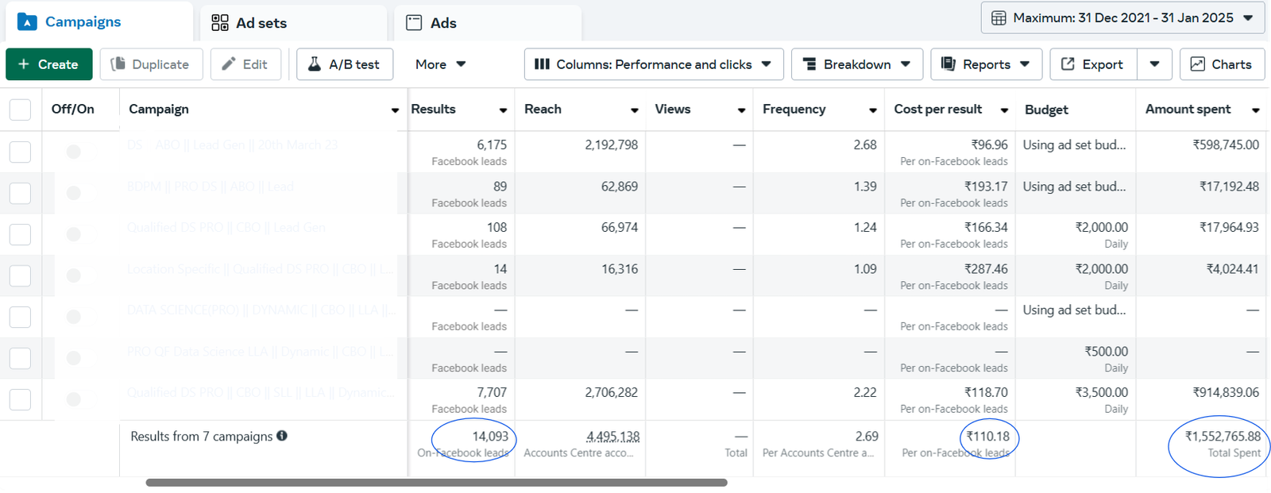Image resolution: width=1271 pixels, height=493 pixels.
Task: Open the date range dropdown
Action: tap(1123, 18)
